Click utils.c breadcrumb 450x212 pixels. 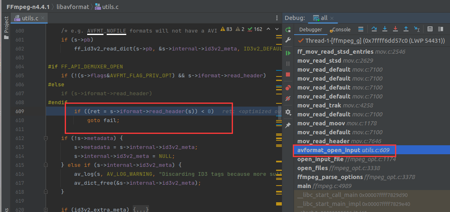pos(106,7)
